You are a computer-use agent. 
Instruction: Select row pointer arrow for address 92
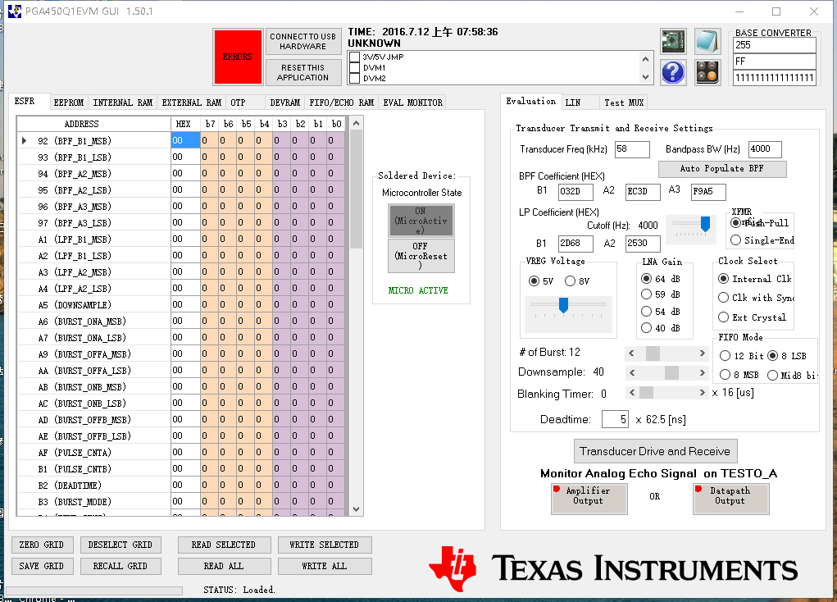pos(24,140)
